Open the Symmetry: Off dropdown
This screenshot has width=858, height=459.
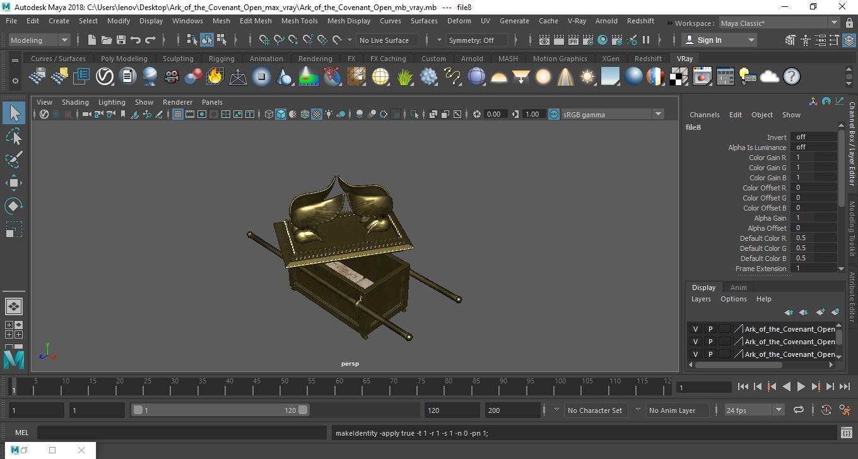pos(477,40)
